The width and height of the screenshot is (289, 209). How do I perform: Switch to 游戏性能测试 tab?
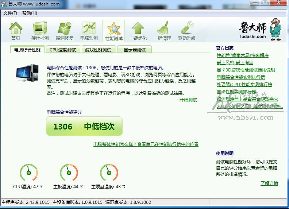(x=98, y=50)
